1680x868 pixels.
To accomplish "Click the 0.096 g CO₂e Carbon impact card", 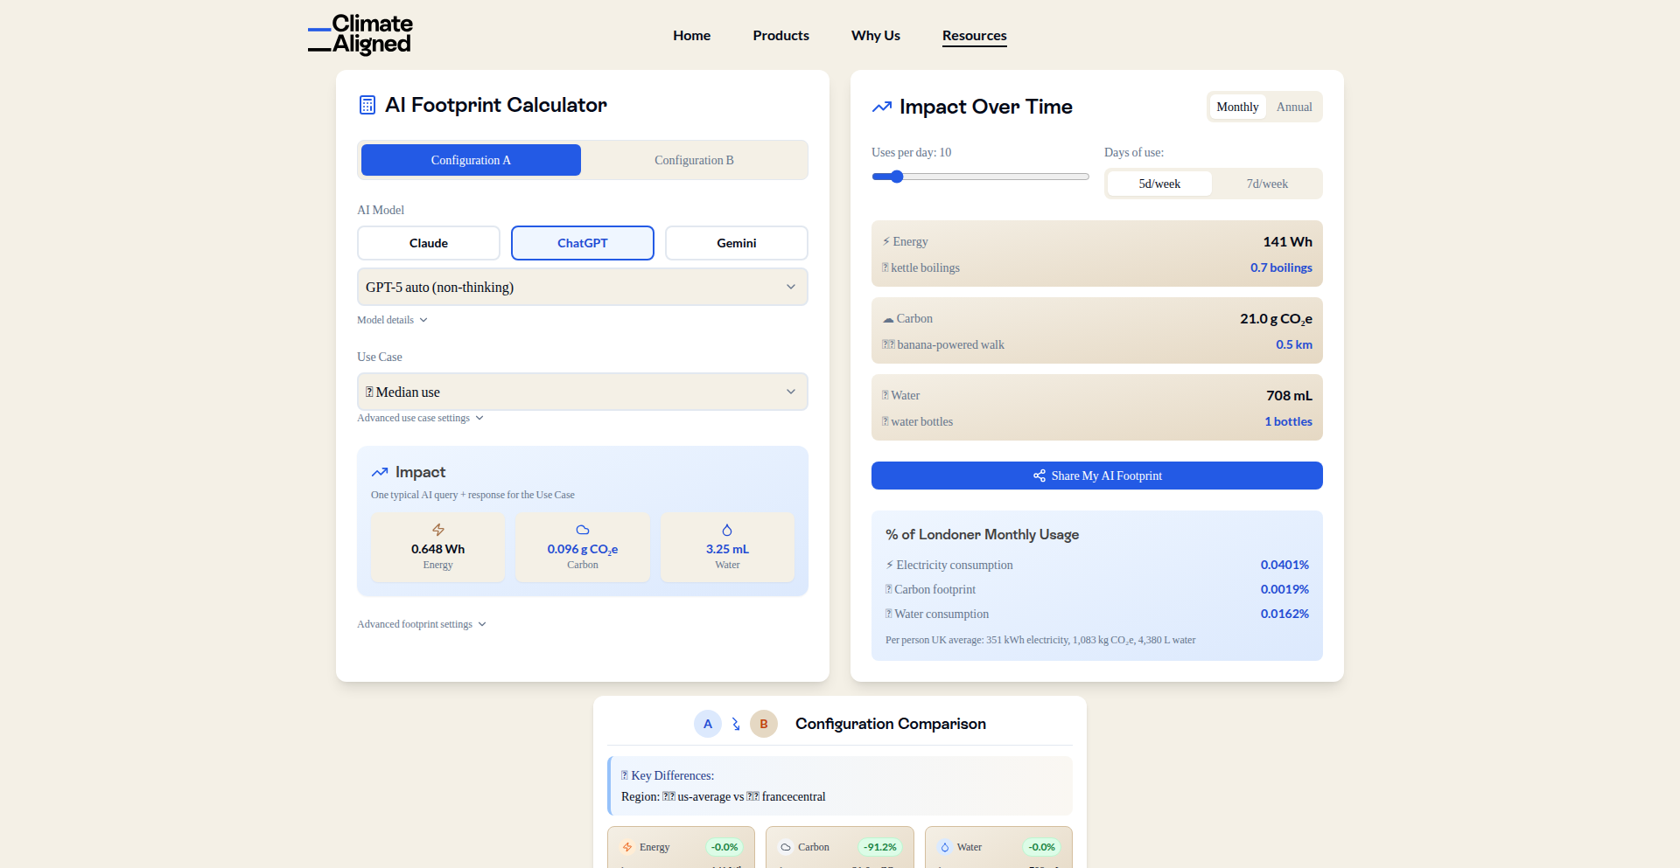I will (x=583, y=547).
